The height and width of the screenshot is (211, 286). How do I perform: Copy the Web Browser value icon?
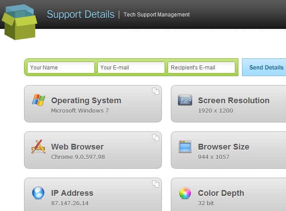point(156,138)
